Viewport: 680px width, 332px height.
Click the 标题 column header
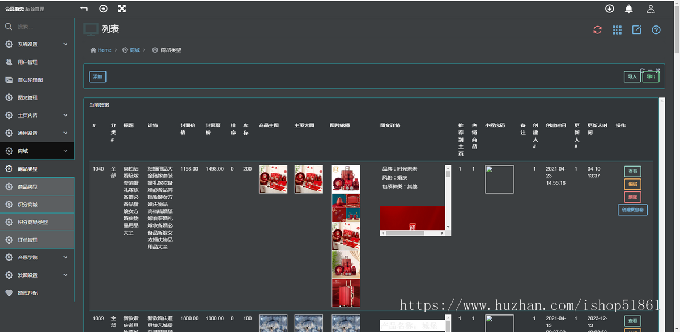point(129,125)
